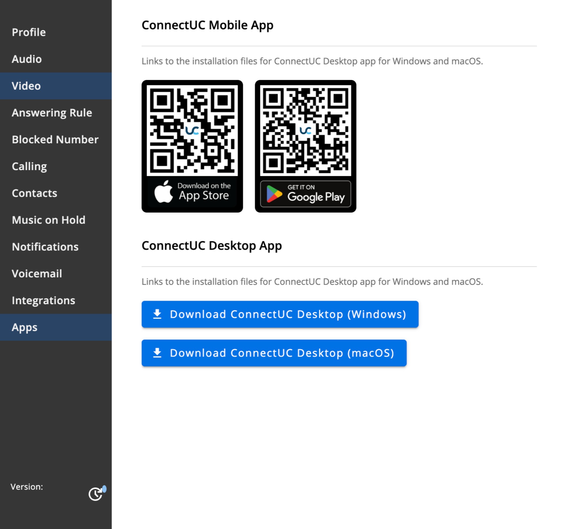Viewport: 561px width, 529px height.
Task: Click the download arrow icon on Windows button
Action: pyautogui.click(x=157, y=314)
